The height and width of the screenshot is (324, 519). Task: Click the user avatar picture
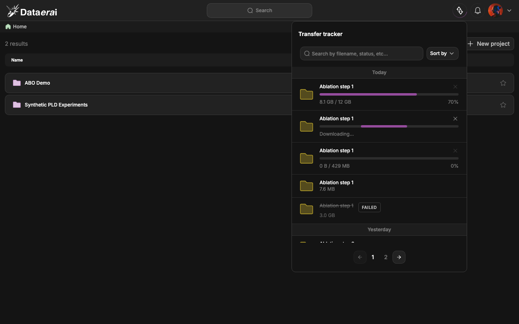(495, 11)
